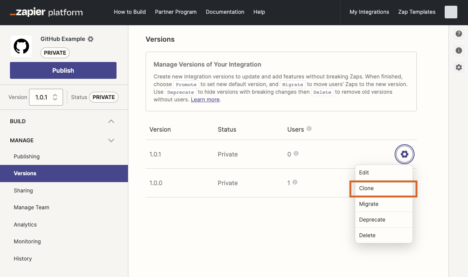Select Versions in the sidebar
The height and width of the screenshot is (277, 468).
coord(64,173)
